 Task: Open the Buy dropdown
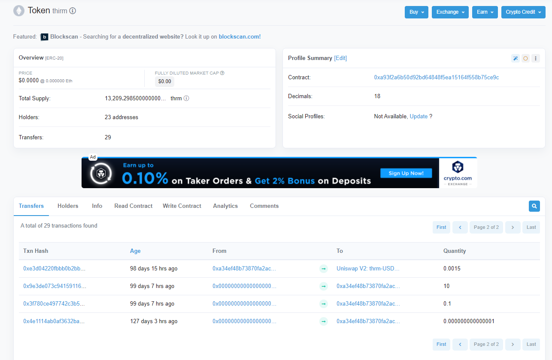point(416,12)
